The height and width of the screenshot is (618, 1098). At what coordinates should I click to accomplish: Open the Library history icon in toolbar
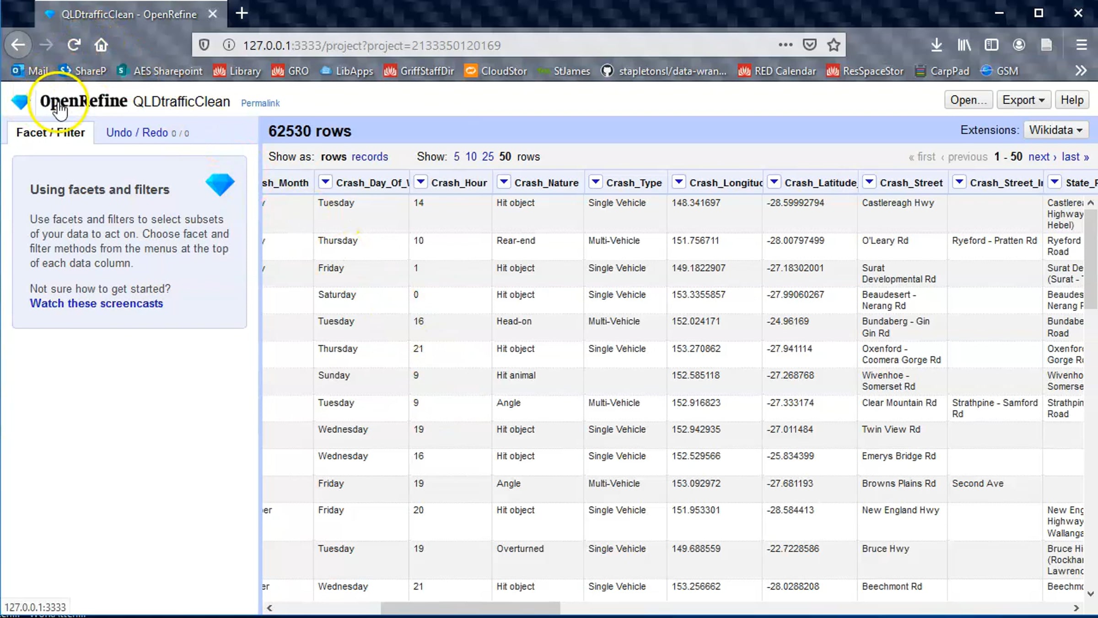click(964, 45)
